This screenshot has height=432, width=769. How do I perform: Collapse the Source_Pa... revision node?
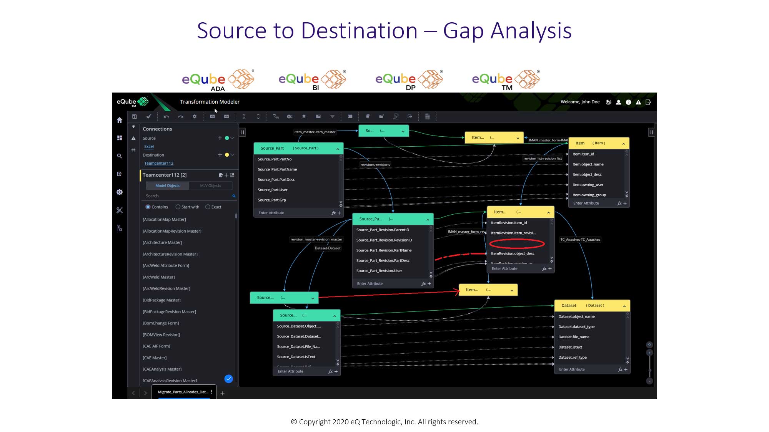pyautogui.click(x=428, y=219)
